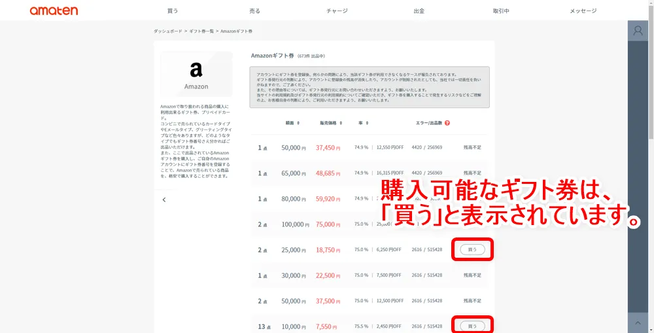Viewport: 654px width, 333px height.
Task: Click the 22,500円 sale price
Action: tap(328, 275)
